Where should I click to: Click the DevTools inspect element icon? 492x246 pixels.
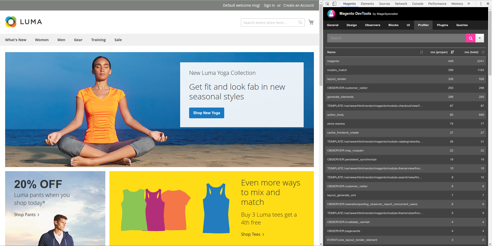click(x=327, y=4)
